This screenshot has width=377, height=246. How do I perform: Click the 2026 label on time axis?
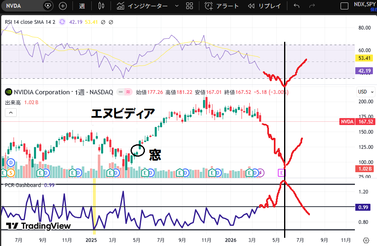(x=230, y=240)
